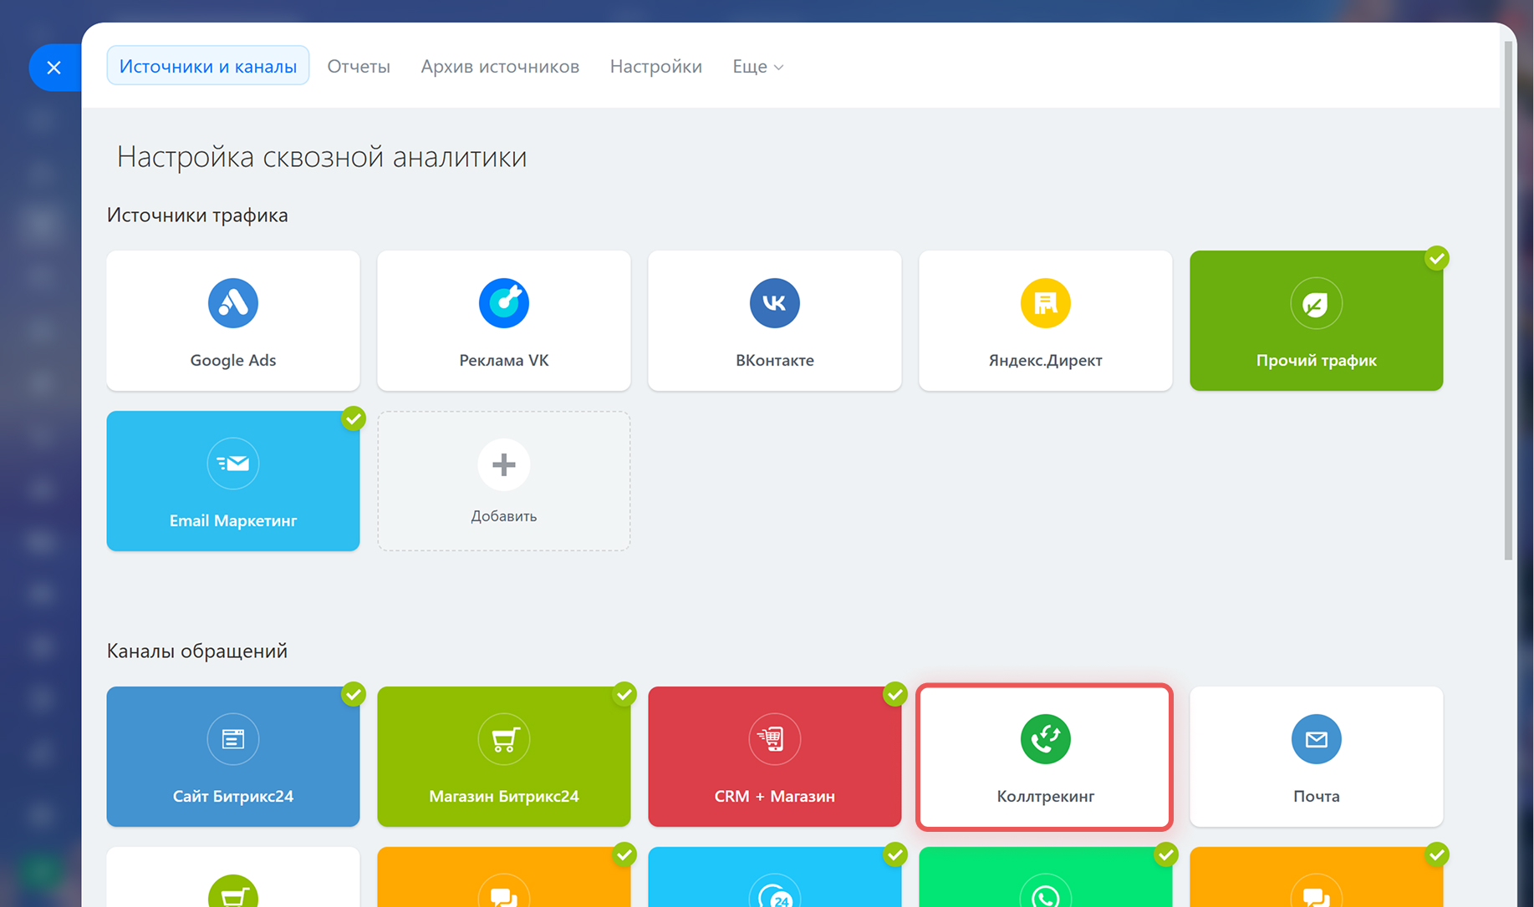Switch to the Источники и каналы tab
This screenshot has width=1534, height=907.
(208, 66)
